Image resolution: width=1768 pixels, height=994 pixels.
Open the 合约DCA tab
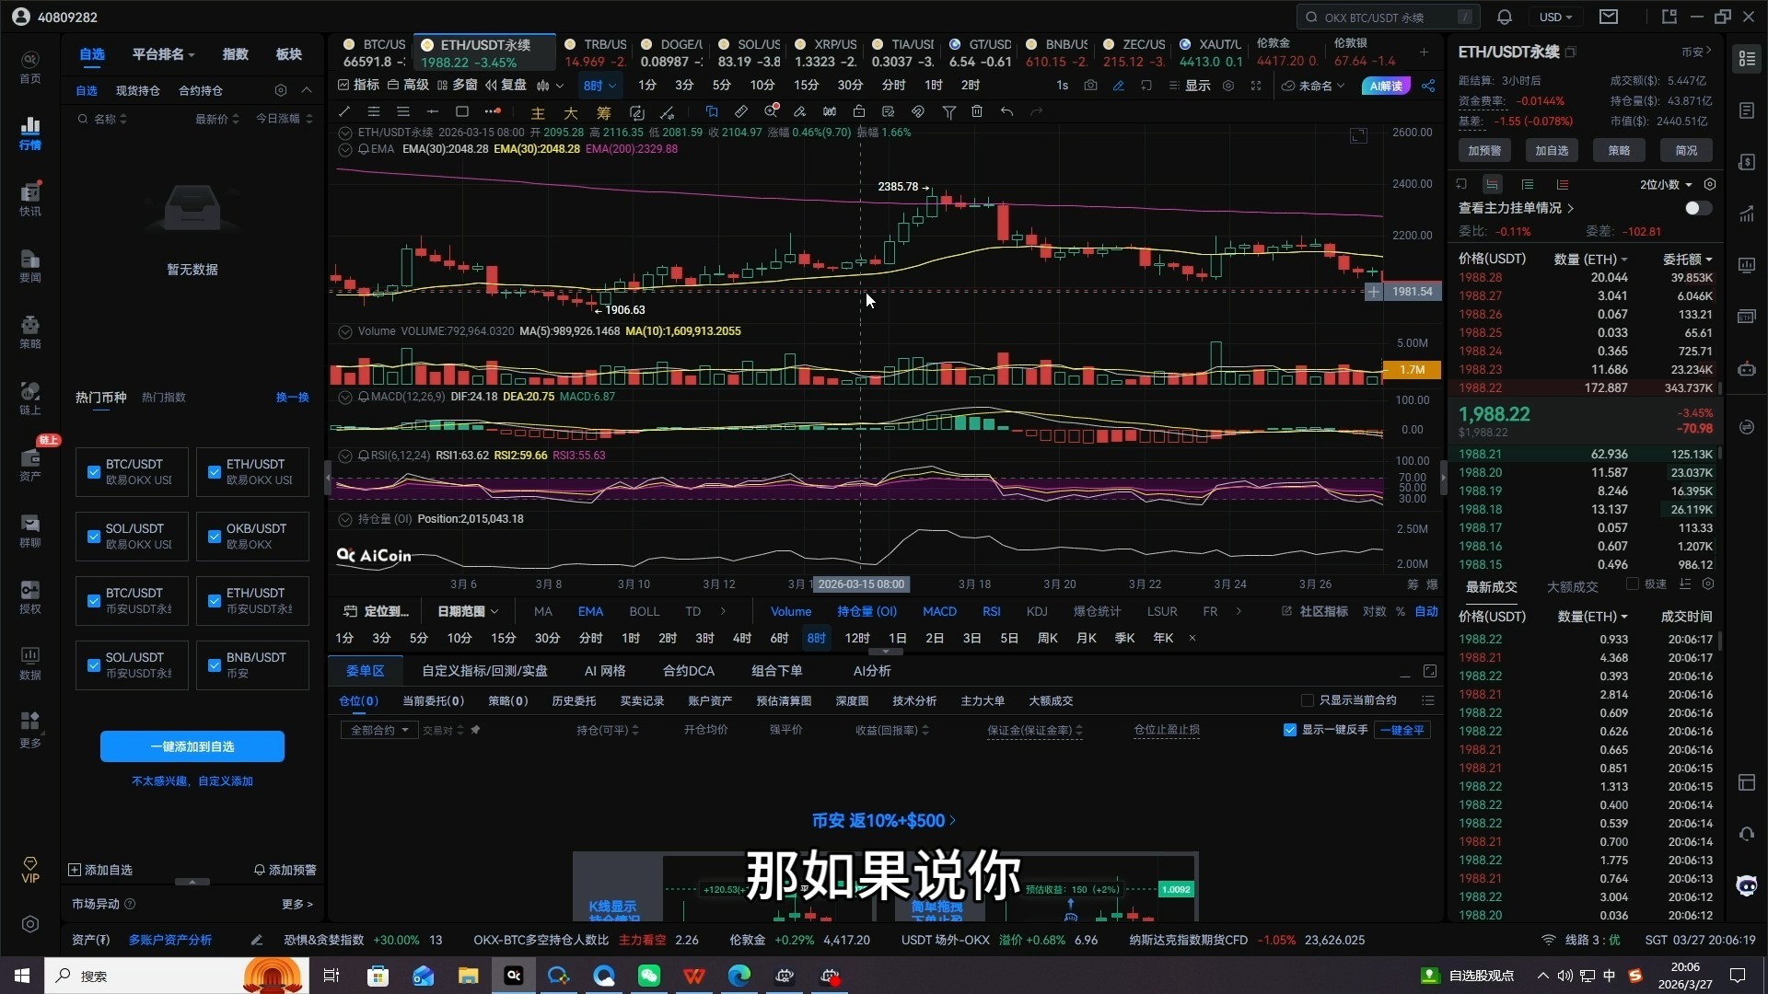click(688, 671)
